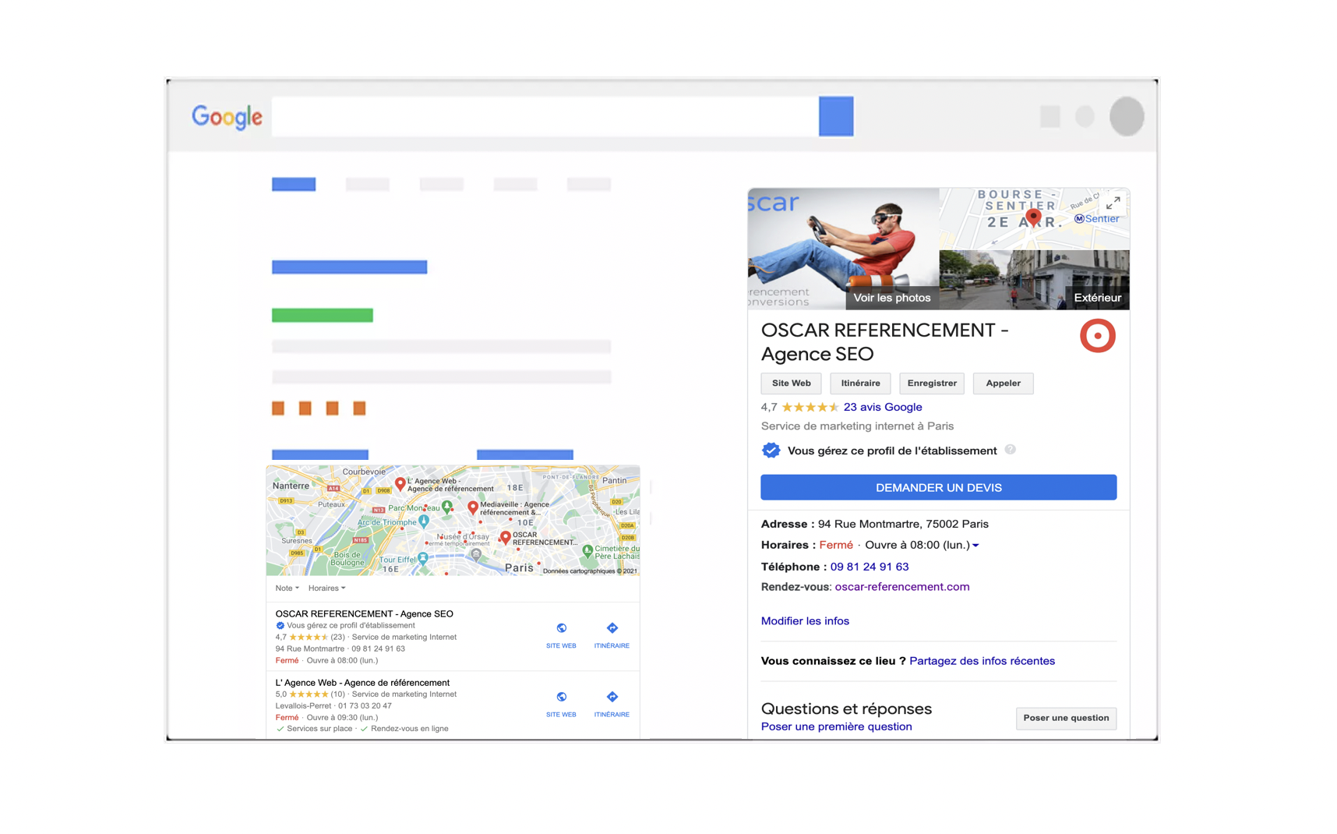The image size is (1337, 834).
Task: Click the DEMANDER UN DEVIS button
Action: pyautogui.click(x=938, y=487)
